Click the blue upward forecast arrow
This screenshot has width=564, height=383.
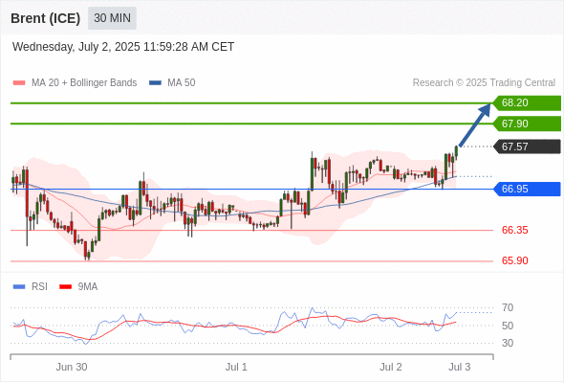pyautogui.click(x=475, y=124)
